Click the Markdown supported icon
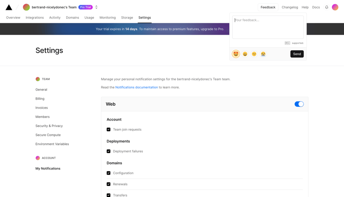 [x=287, y=43]
